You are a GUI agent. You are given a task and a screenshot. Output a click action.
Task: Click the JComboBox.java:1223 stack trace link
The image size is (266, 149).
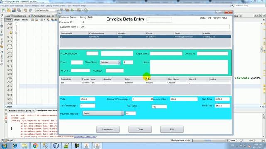pos(85,137)
